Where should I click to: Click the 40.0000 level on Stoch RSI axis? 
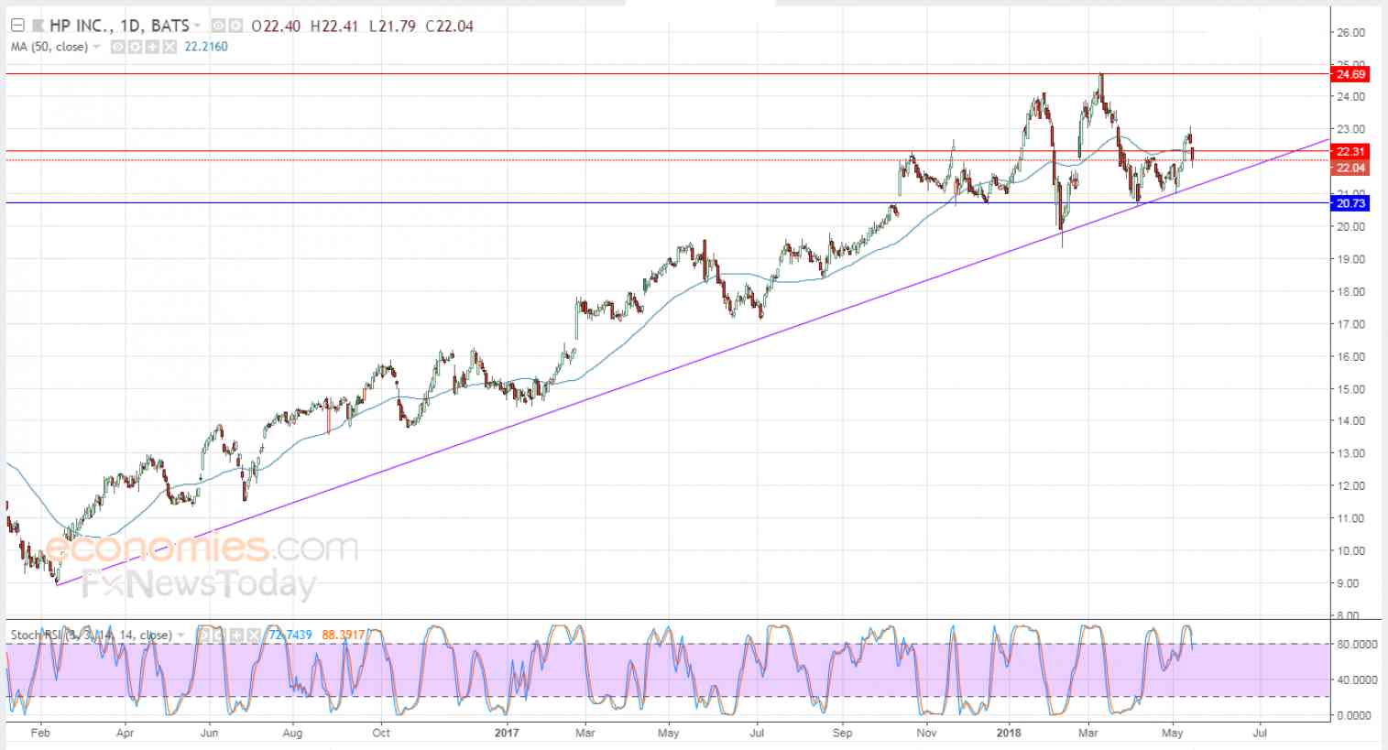pyautogui.click(x=1357, y=679)
